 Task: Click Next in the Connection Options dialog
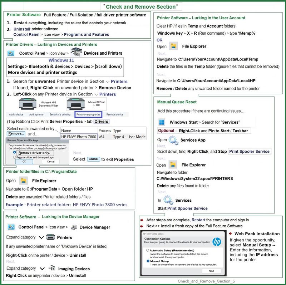click(211, 271)
